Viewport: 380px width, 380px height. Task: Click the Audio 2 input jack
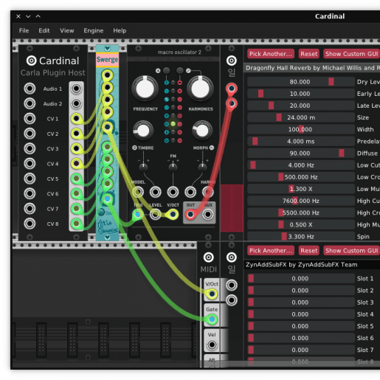pos(30,103)
